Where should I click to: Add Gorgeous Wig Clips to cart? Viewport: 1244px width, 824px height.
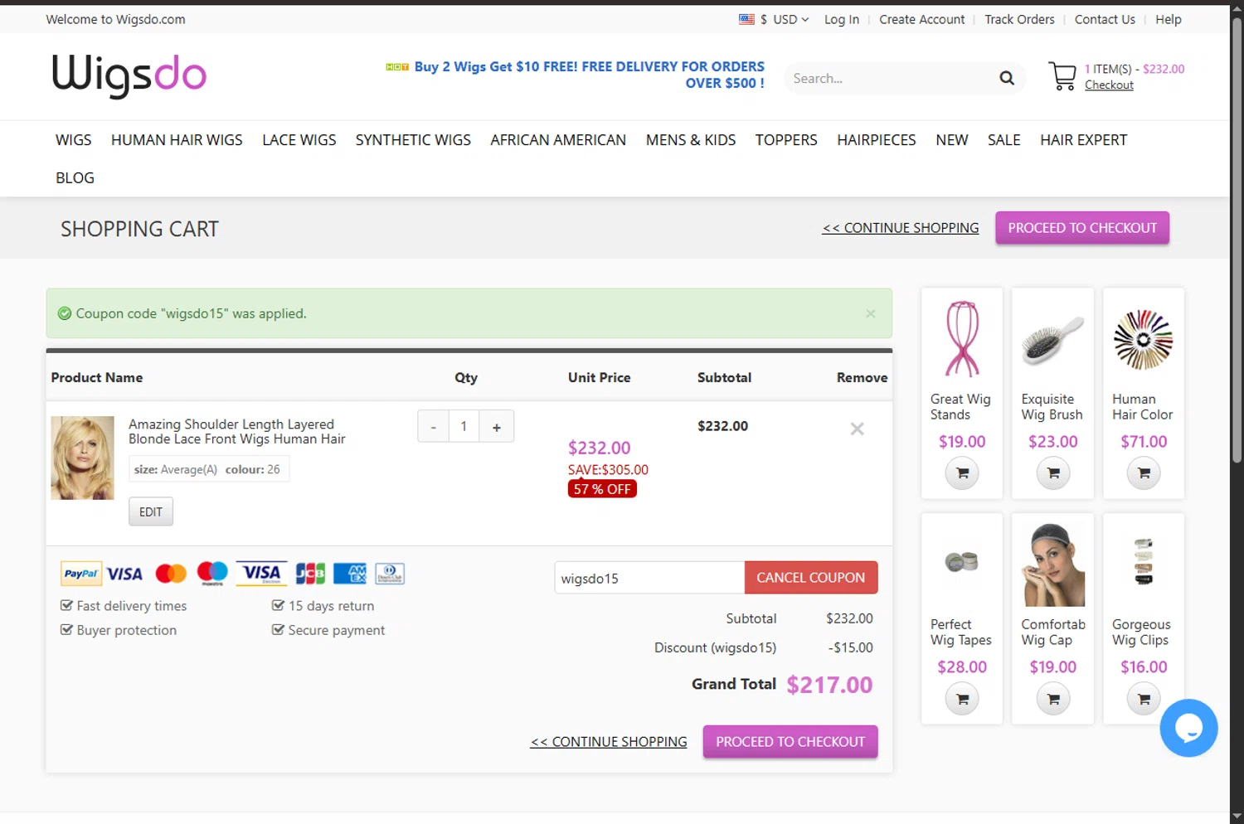1144,699
